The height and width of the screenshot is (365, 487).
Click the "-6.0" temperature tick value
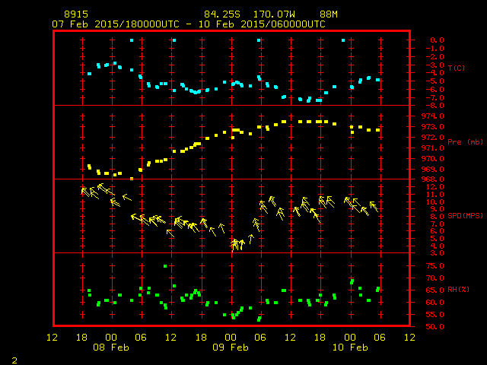(434, 90)
